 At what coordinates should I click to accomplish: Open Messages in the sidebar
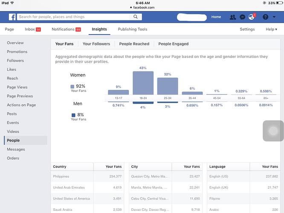(x=16, y=149)
